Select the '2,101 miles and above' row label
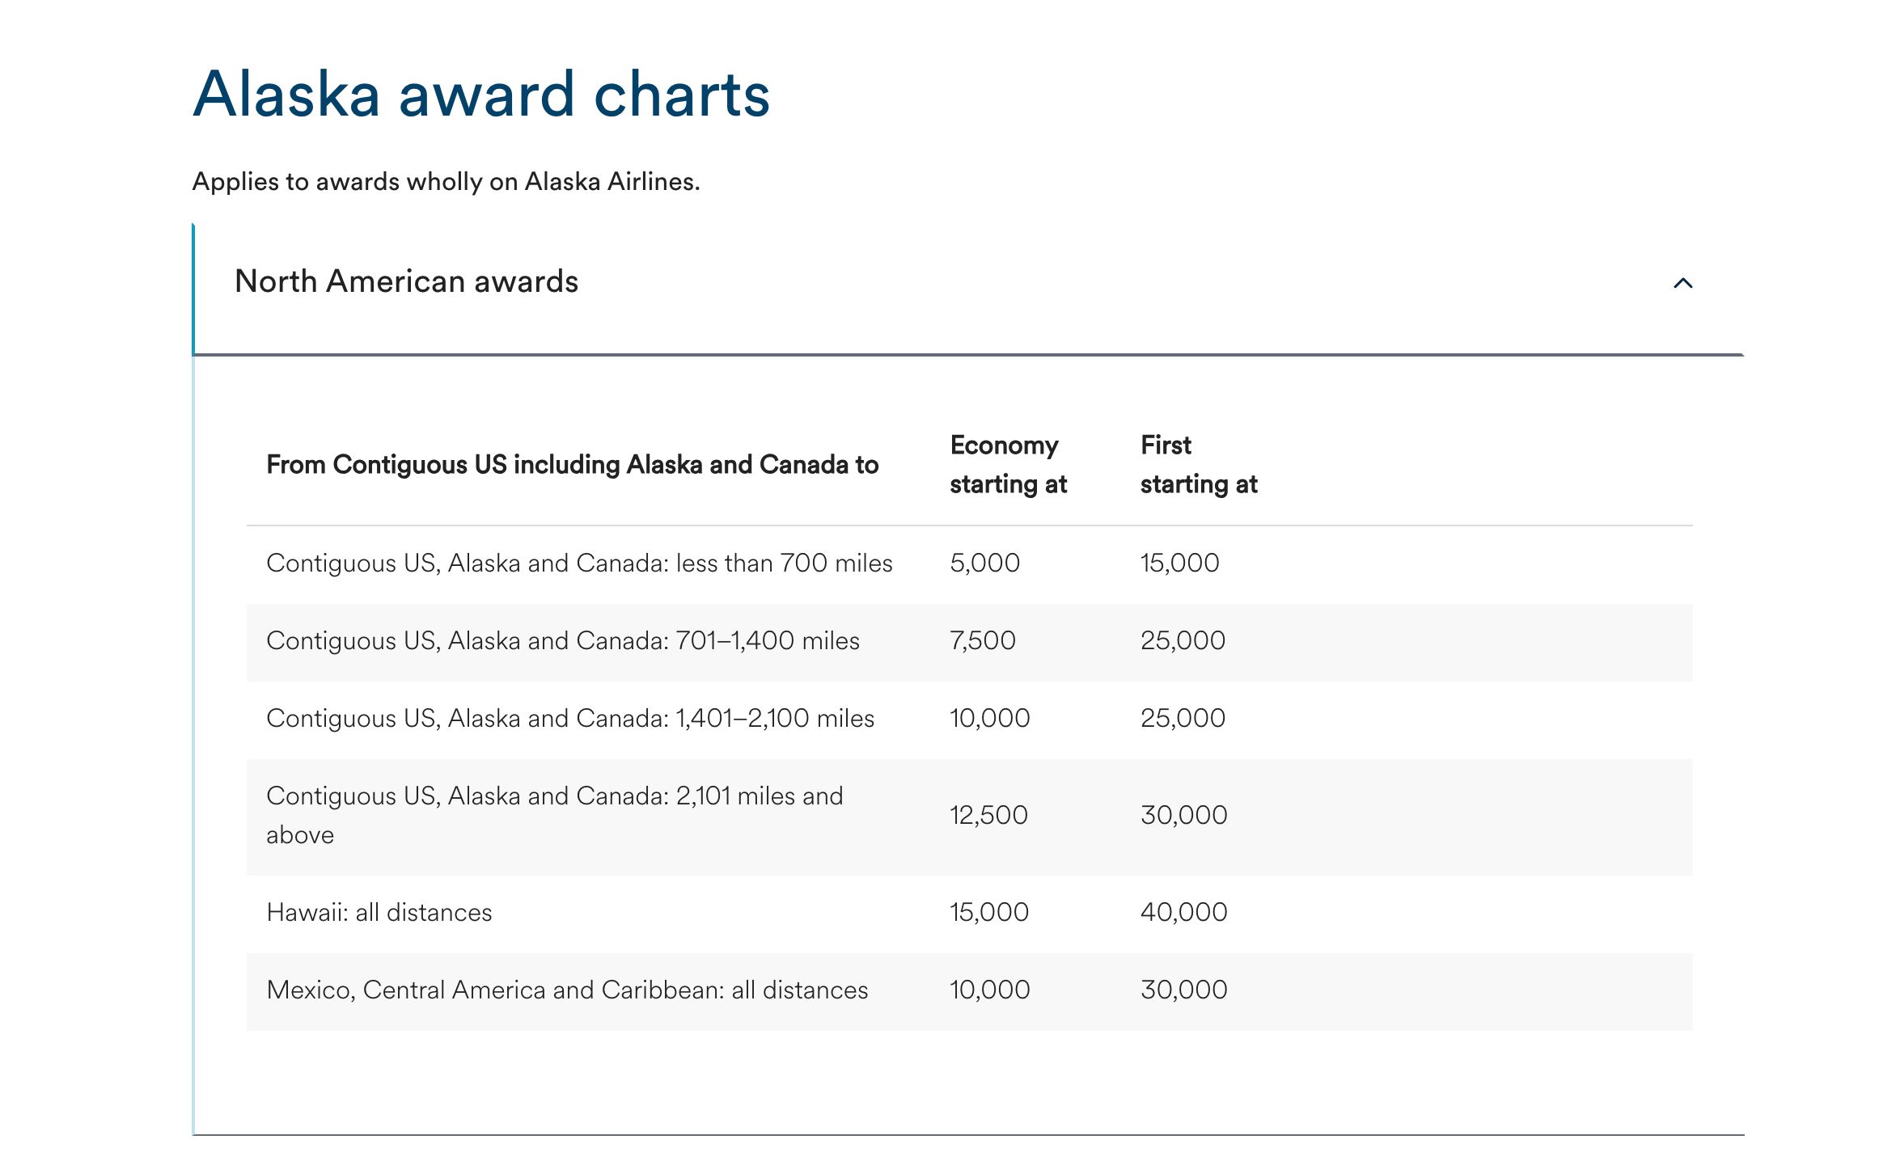Viewport: 1896px width, 1165px height. coord(555,815)
